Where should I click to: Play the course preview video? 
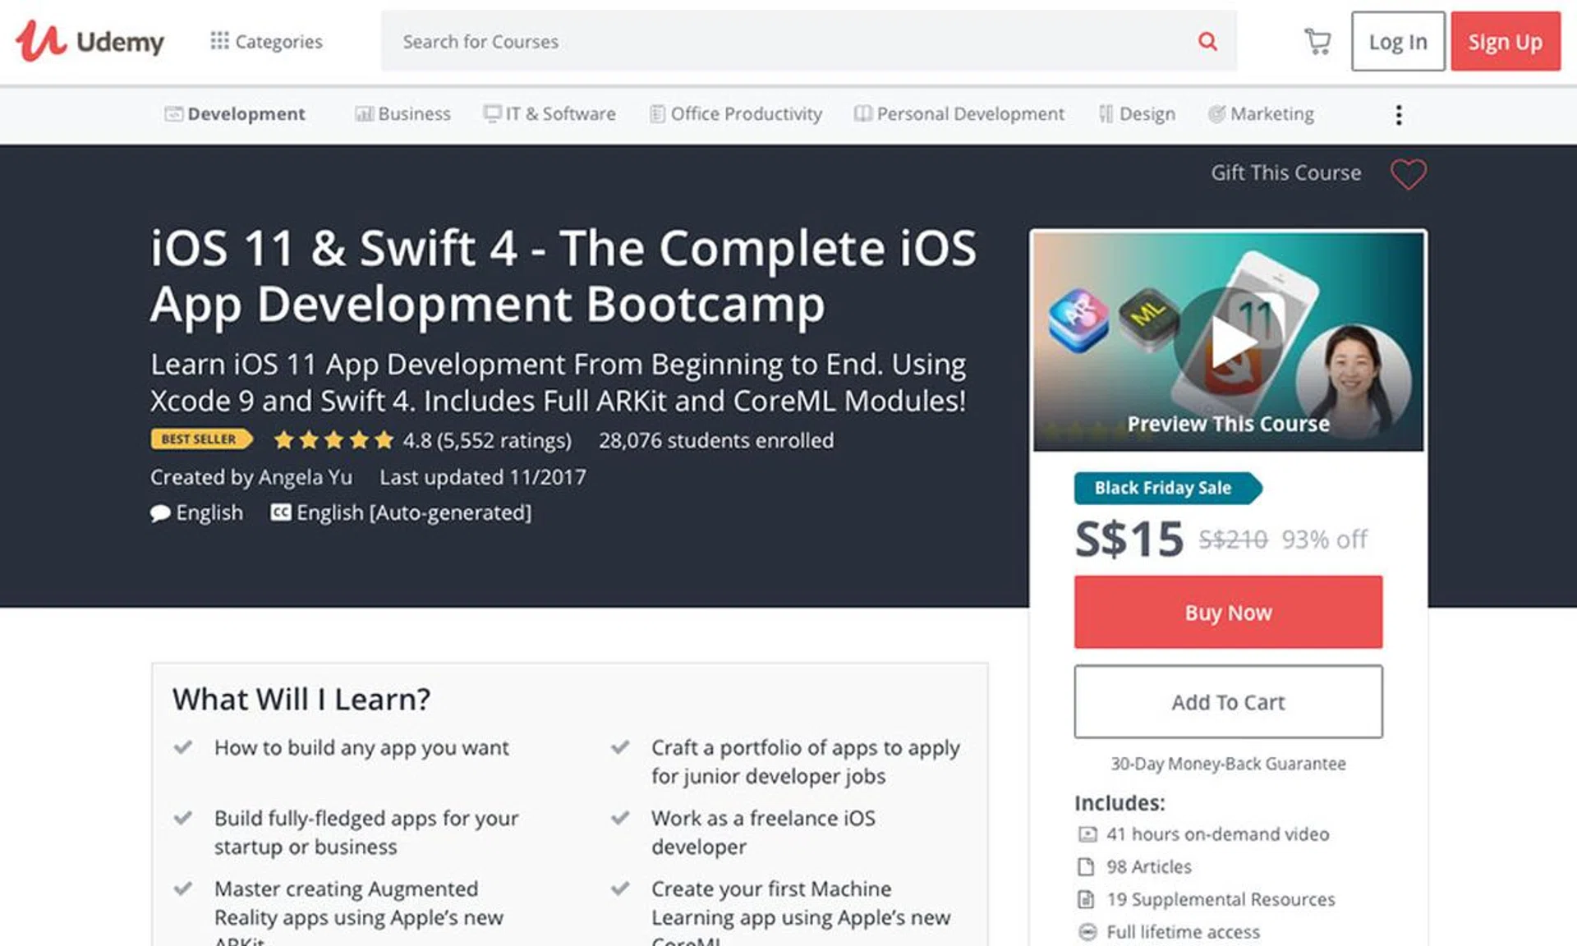pyautogui.click(x=1229, y=341)
